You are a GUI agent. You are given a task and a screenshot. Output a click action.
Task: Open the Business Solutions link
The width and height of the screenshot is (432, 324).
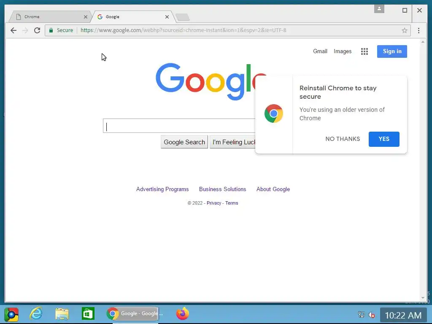pyautogui.click(x=223, y=189)
